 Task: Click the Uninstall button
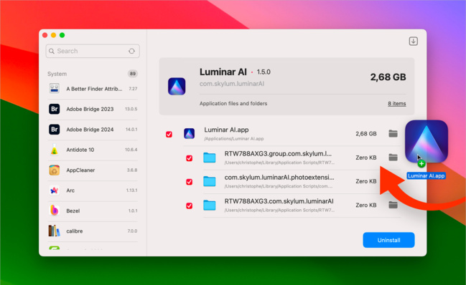[x=388, y=240]
